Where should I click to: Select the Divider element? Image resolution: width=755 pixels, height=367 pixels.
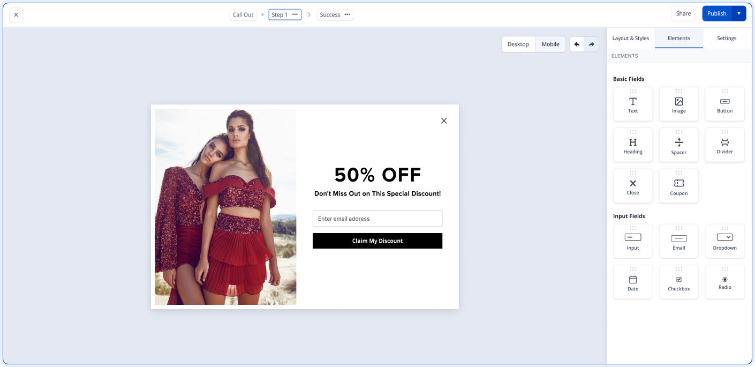coord(724,144)
